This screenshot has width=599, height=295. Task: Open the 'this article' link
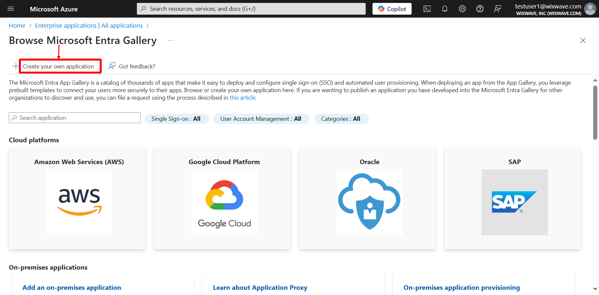pyautogui.click(x=243, y=98)
